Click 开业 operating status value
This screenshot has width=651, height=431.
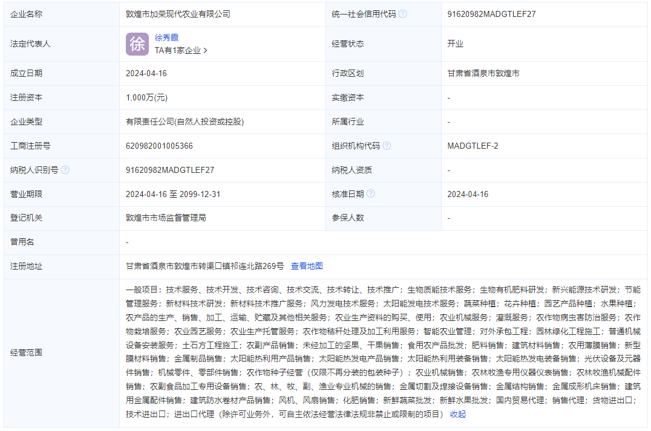(455, 44)
